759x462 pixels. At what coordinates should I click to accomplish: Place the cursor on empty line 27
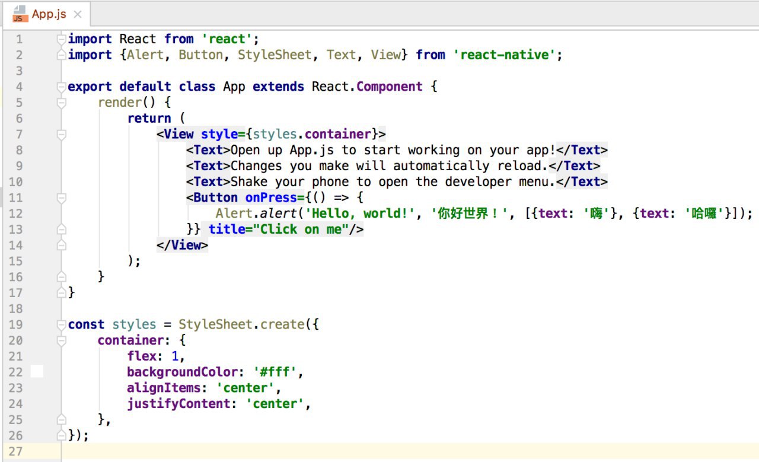356,451
